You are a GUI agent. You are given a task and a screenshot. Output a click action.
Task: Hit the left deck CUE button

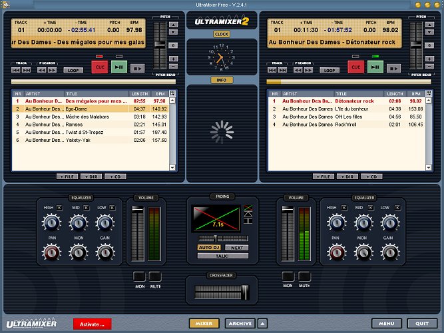click(x=100, y=67)
